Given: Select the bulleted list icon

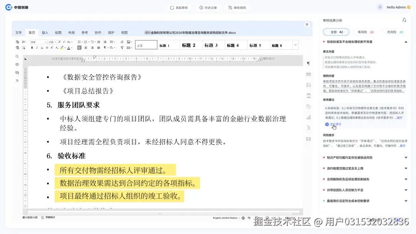Looking at the screenshot, I should 79,42.
